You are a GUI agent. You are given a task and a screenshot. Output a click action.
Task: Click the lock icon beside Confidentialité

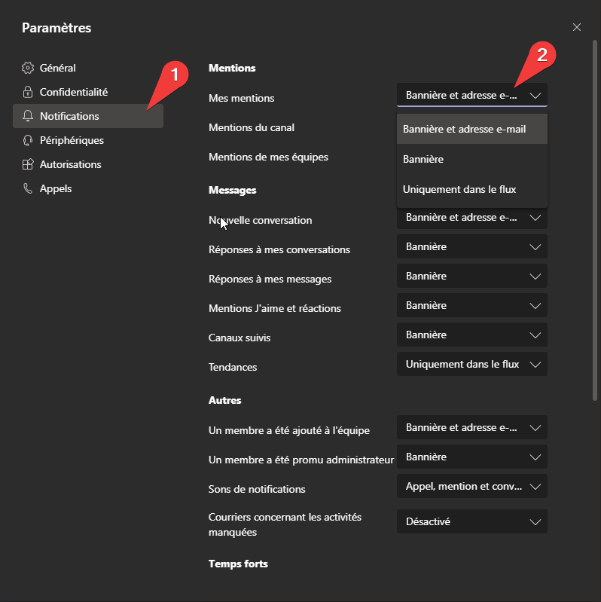28,92
